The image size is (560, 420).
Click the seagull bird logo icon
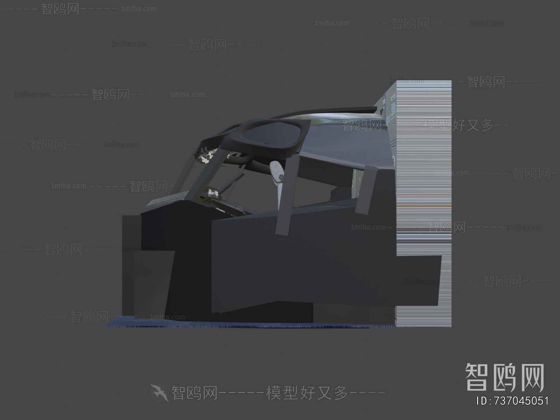(x=160, y=392)
